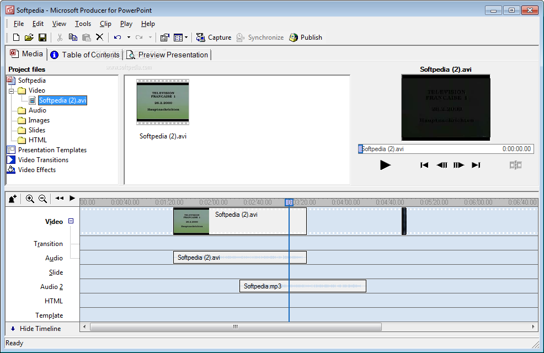
Task: Select the Softpedia (2).avi audio clip
Action: (x=240, y=257)
